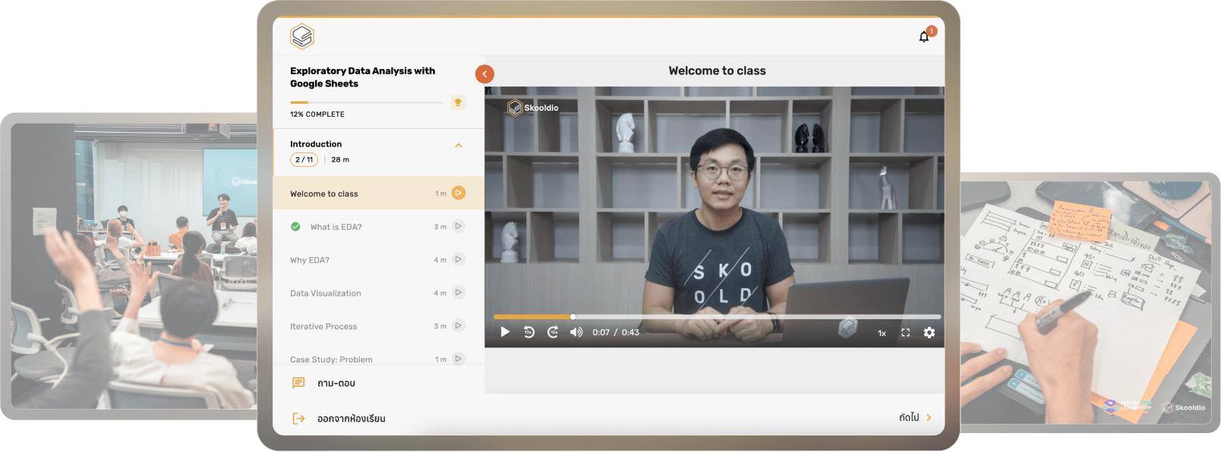This screenshot has width=1221, height=452.
Task: Change the 1x playback speed
Action: click(882, 333)
